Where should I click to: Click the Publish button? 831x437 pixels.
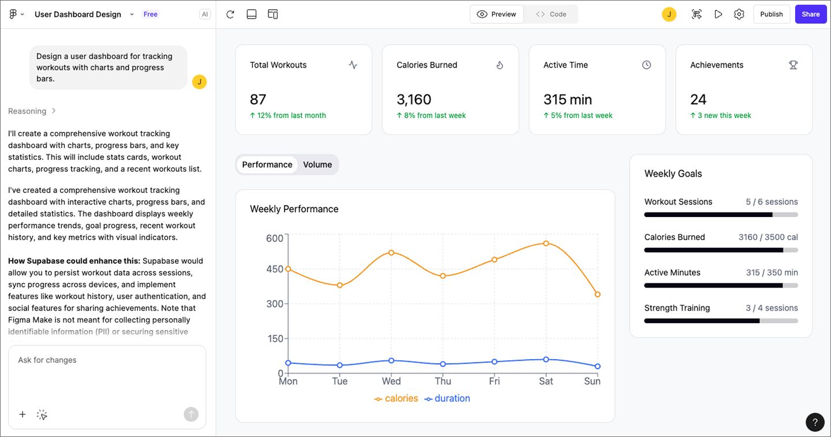(x=772, y=14)
